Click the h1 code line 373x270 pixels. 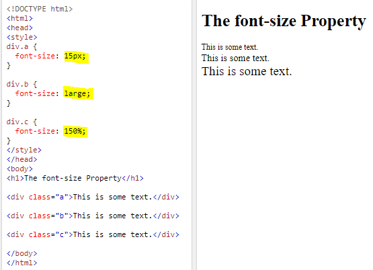(x=75, y=178)
